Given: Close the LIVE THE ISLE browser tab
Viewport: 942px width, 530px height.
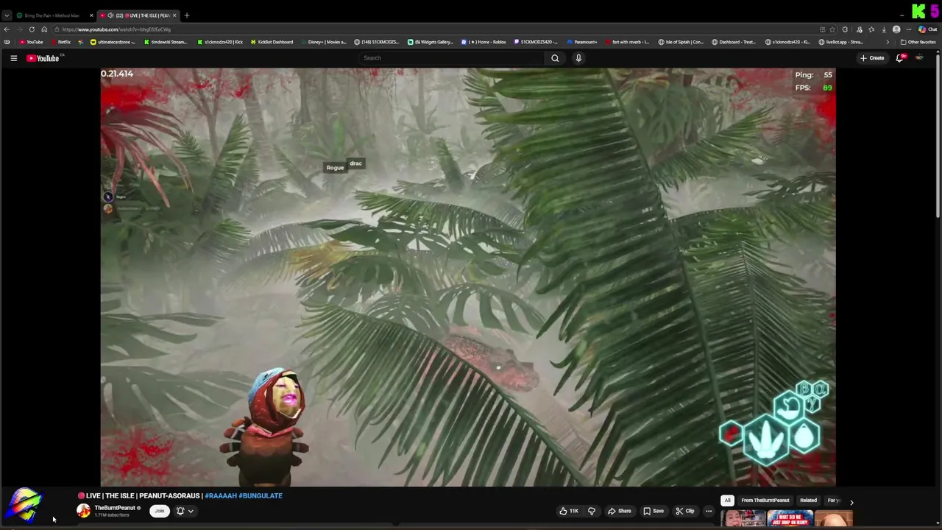Looking at the screenshot, I should (x=174, y=15).
